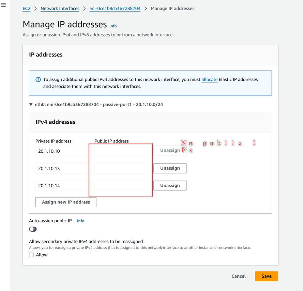The image size is (303, 291).
Task: Click public IP field for 20.1.10.13
Action: (x=121, y=168)
